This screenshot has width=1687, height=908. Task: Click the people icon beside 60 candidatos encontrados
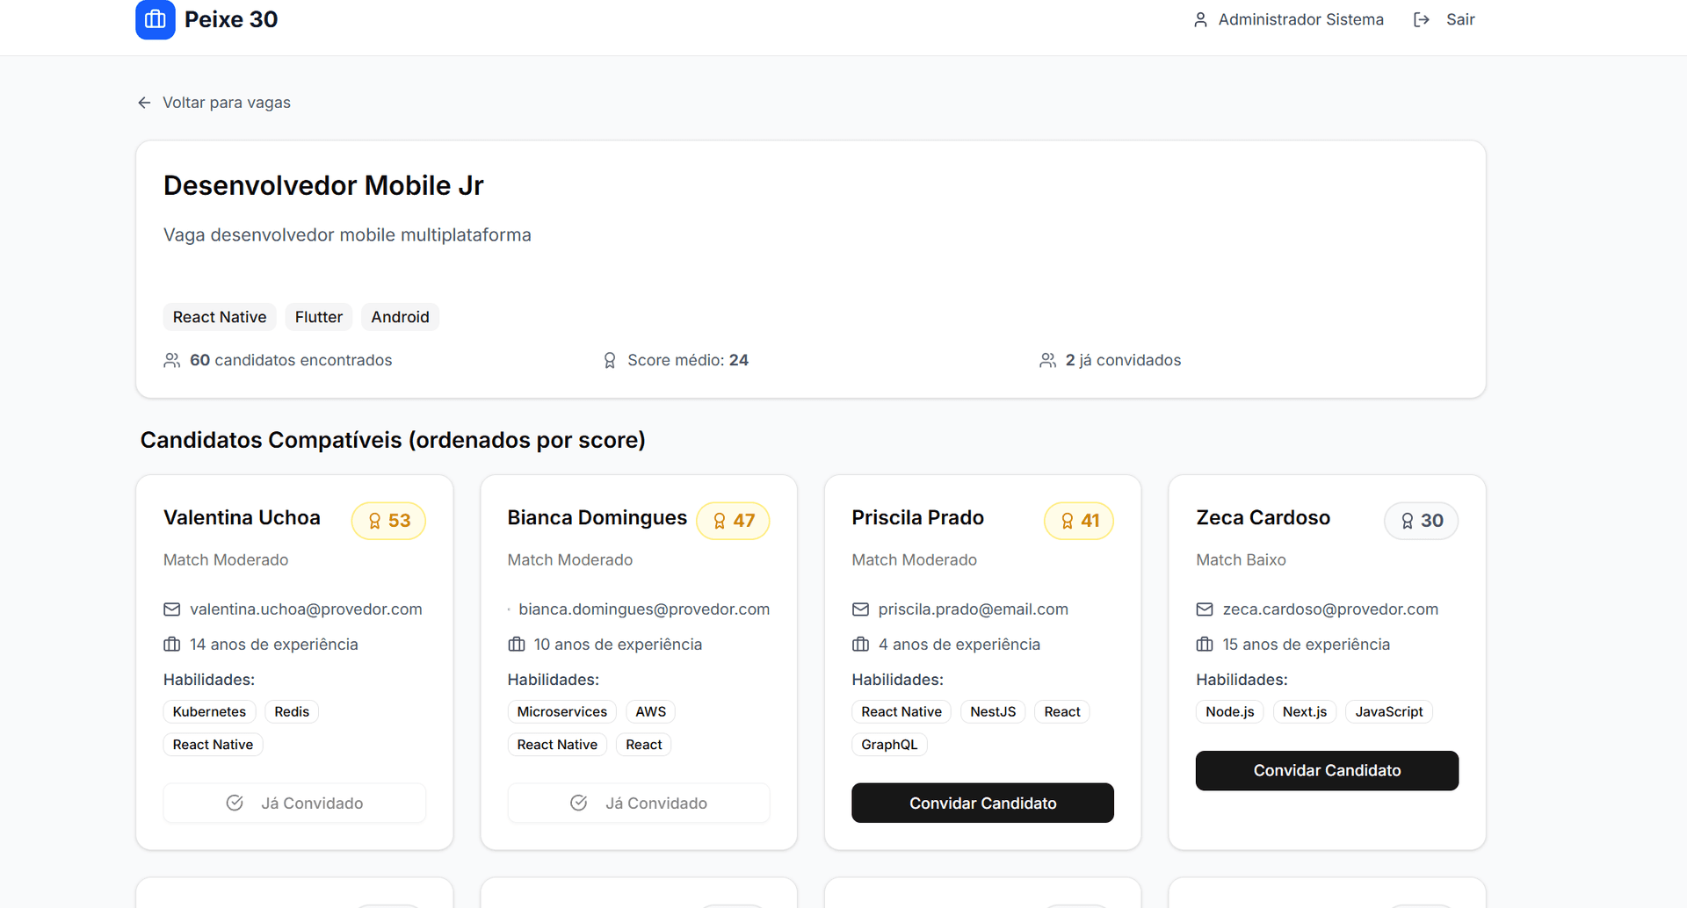coord(172,360)
